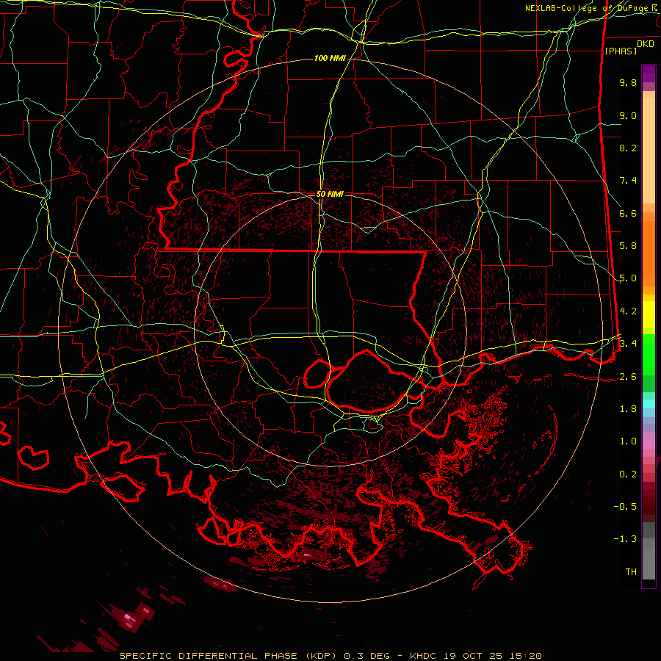The height and width of the screenshot is (661, 661).
Task: Click the 5.8 value on color scale
Action: pos(628,246)
